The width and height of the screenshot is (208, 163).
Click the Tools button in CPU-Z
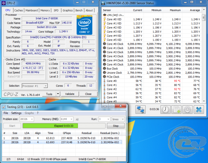49,94
